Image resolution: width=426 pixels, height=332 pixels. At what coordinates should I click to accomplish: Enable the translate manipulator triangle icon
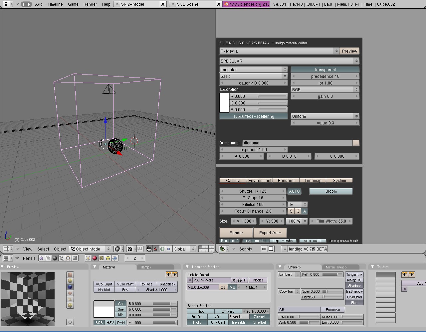(x=155, y=249)
